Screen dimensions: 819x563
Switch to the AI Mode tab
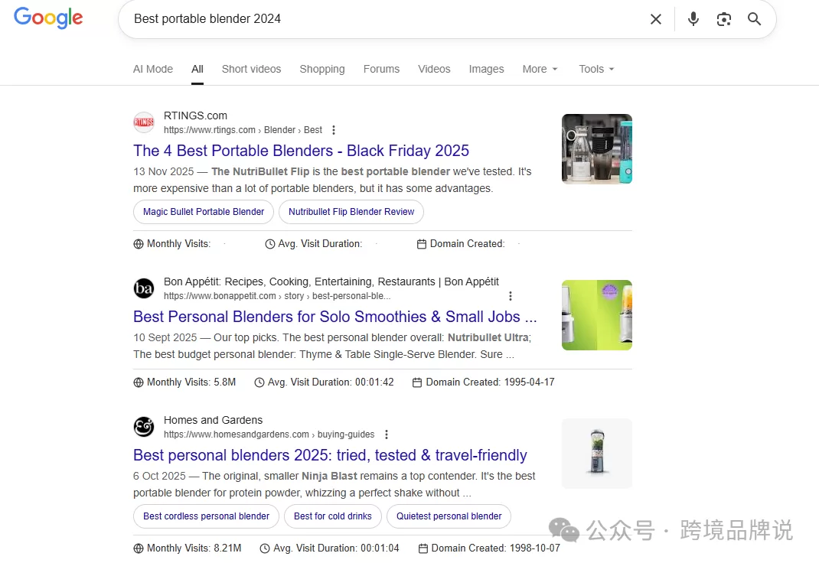pos(153,69)
